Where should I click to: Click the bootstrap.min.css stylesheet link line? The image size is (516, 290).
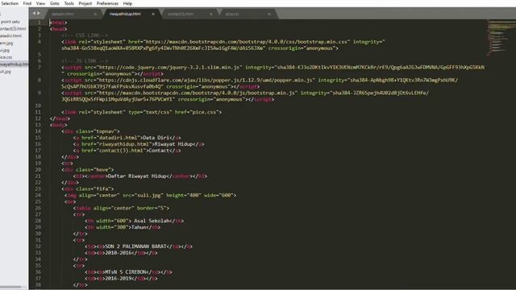click(223, 45)
